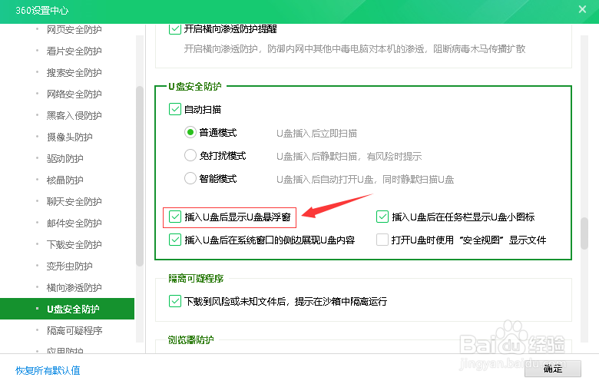Select 看片安全防护 in the sidebar
This screenshot has width=599, height=384.
point(74,51)
